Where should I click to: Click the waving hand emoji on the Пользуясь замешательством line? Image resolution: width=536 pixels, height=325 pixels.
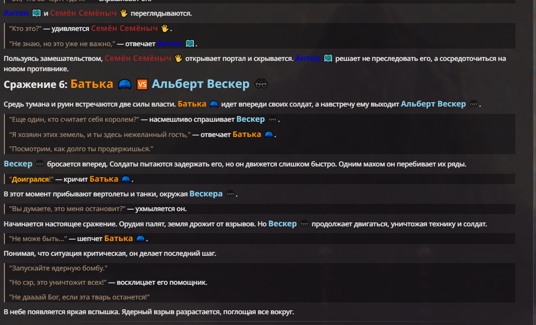[x=179, y=58]
